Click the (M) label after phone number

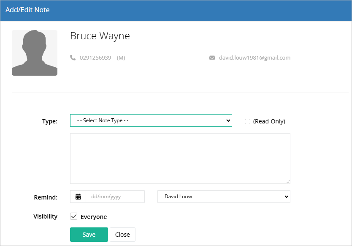pos(121,58)
